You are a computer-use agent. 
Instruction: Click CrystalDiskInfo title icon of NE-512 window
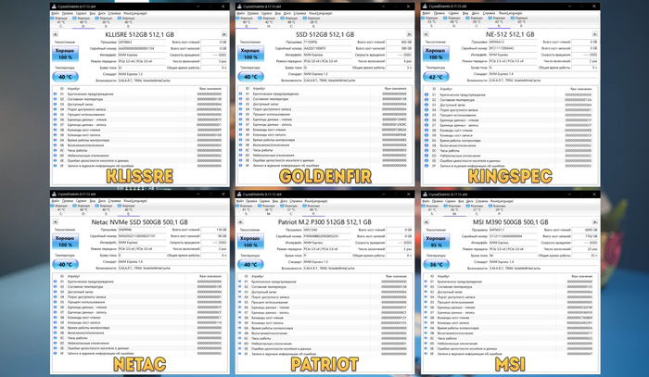(x=425, y=6)
